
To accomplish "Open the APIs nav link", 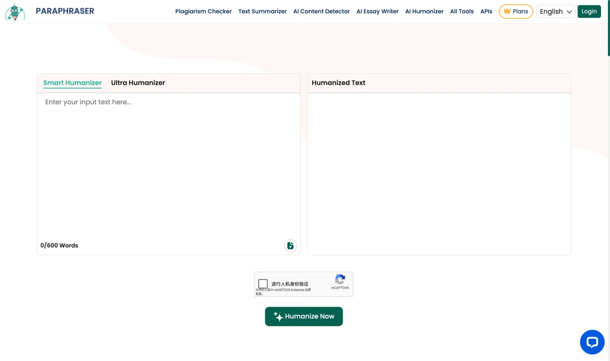I will point(487,11).
